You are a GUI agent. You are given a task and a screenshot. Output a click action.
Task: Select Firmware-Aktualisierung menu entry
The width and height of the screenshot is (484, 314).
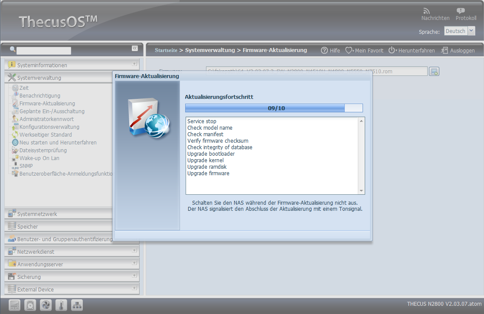[47, 103]
